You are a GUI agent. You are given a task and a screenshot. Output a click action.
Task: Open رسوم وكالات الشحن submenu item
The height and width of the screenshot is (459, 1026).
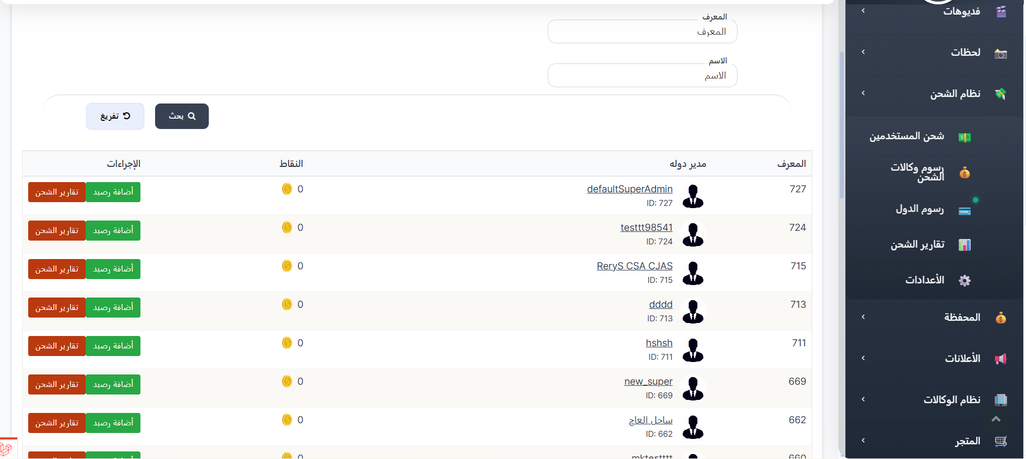(918, 172)
